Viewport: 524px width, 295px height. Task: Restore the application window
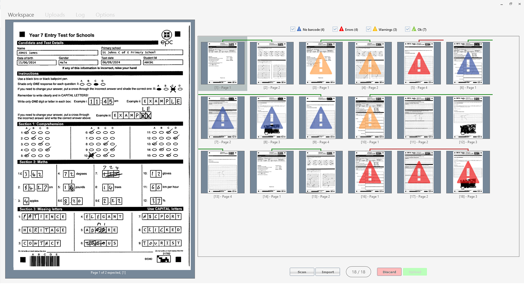(511, 4)
